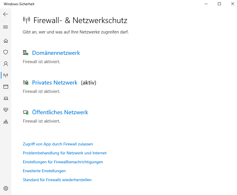The width and height of the screenshot is (237, 195).
Task: Open Device performance heart icon
Action: click(6, 110)
